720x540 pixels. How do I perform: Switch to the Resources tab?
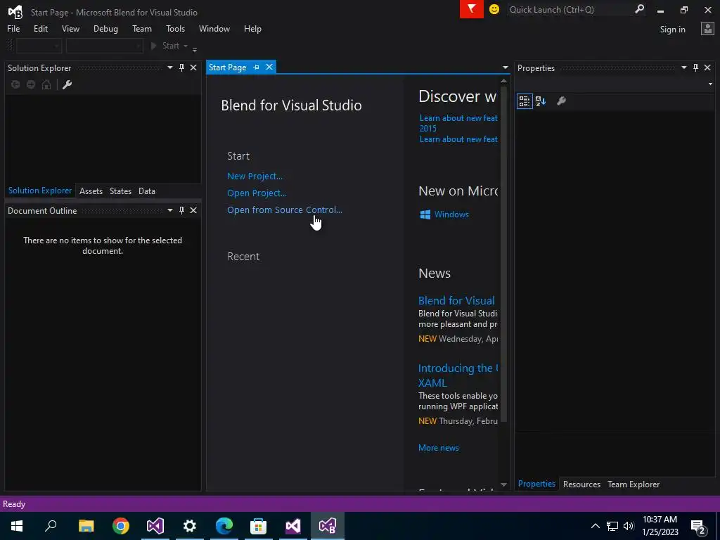581,484
